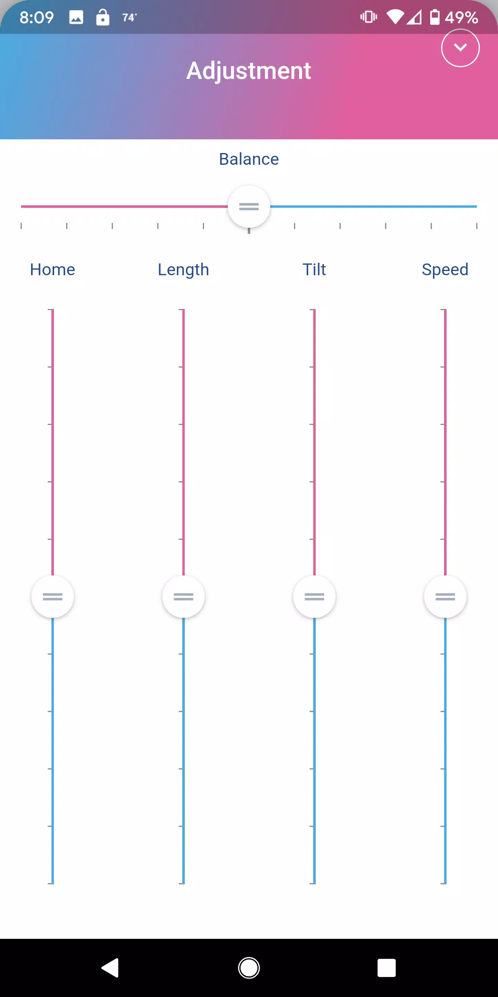Set Home slider to its top end
Image resolution: width=498 pixels, height=997 pixels.
pyautogui.click(x=53, y=309)
